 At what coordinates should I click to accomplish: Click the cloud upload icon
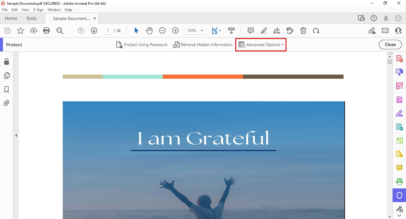click(34, 31)
